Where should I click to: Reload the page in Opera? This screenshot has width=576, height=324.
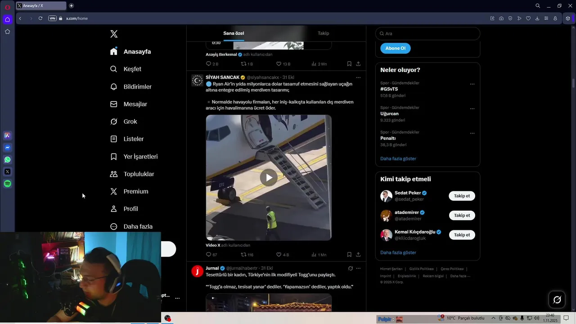40,18
